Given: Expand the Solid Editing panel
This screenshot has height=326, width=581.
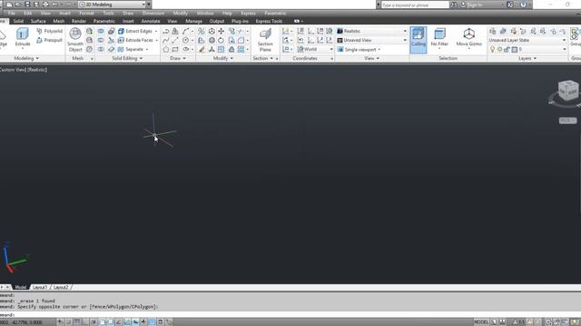Looking at the screenshot, I should point(127,58).
